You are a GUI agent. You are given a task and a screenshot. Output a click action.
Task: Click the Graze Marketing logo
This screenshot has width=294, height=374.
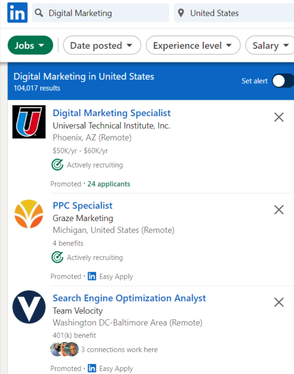pos(29,214)
